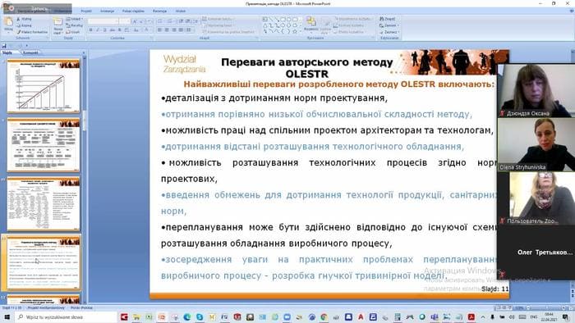
Task: Switch to the Konspekt panel tab
Action: point(30,52)
